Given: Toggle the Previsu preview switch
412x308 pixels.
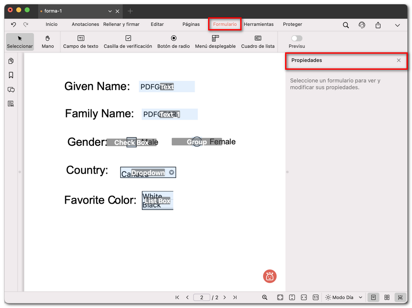Looking at the screenshot, I should pos(297,38).
